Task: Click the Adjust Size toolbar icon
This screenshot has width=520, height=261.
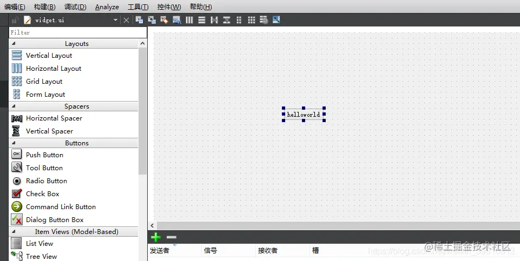Action: coord(277,20)
